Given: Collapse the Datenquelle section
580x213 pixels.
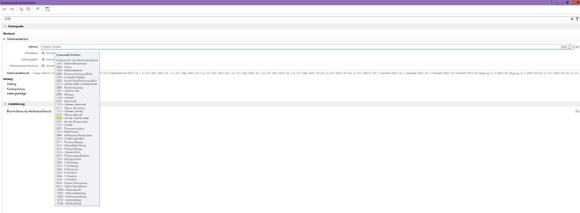Looking at the screenshot, I should [5, 26].
